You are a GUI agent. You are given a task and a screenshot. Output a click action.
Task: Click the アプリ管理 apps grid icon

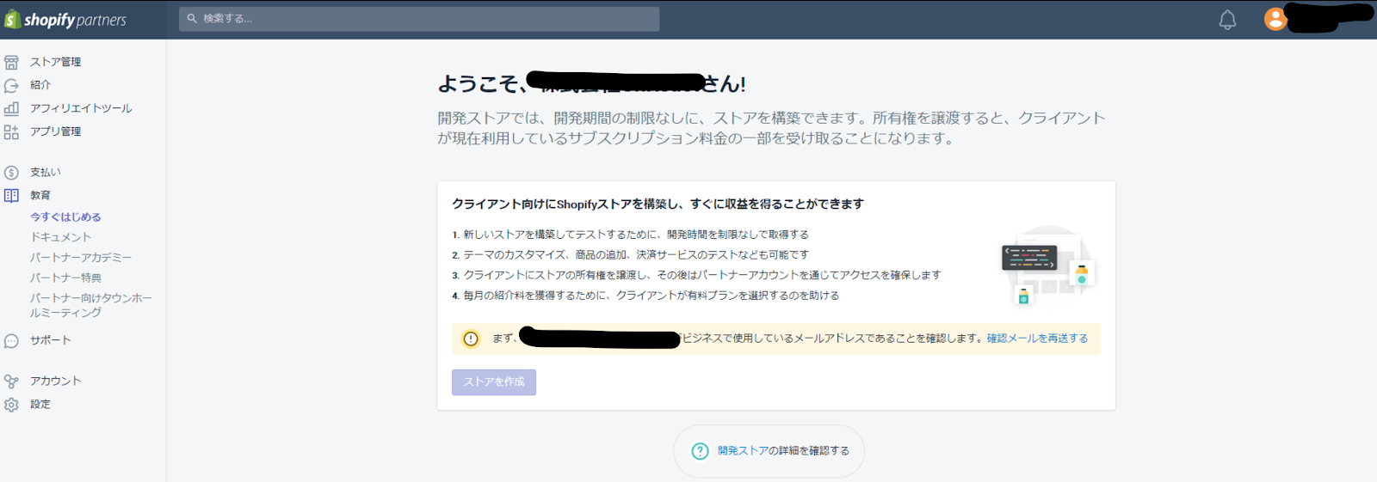[x=11, y=131]
